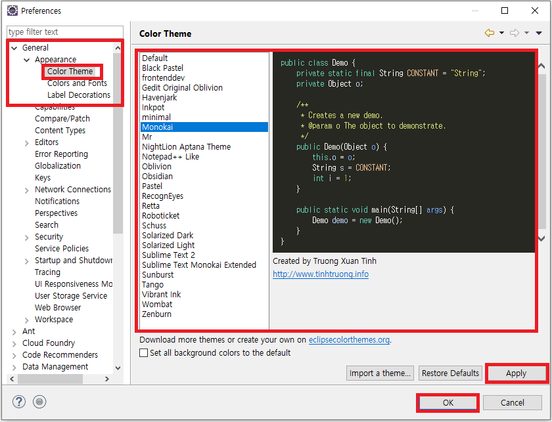
Task: Select the frontenddev theme
Action: (204, 77)
